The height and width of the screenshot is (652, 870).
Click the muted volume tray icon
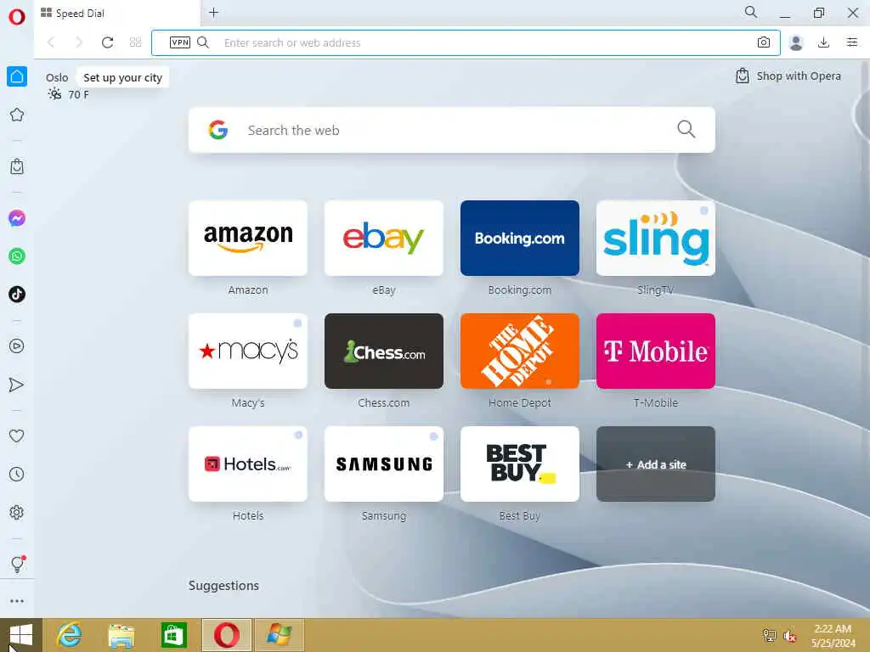[789, 635]
